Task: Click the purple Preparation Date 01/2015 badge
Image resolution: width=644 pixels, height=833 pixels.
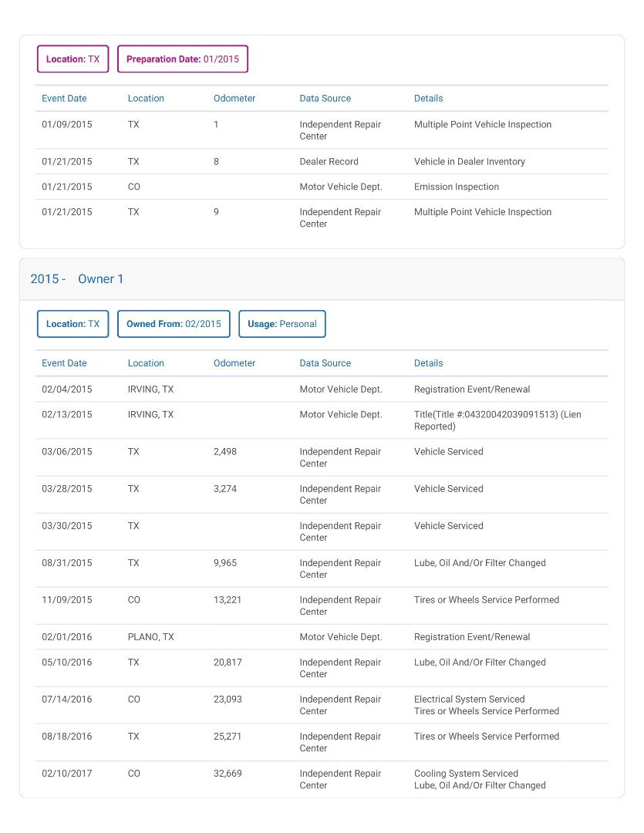Action: [183, 59]
